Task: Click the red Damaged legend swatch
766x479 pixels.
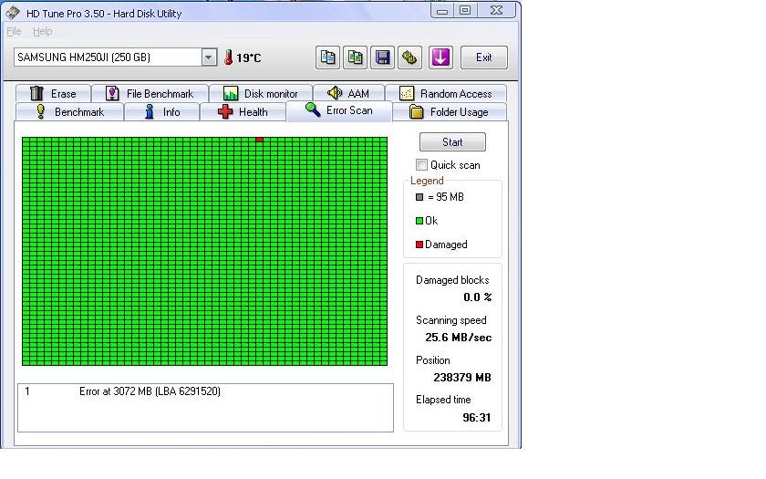Action: click(419, 245)
